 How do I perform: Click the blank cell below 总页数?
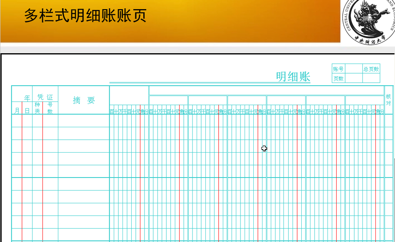371,79
